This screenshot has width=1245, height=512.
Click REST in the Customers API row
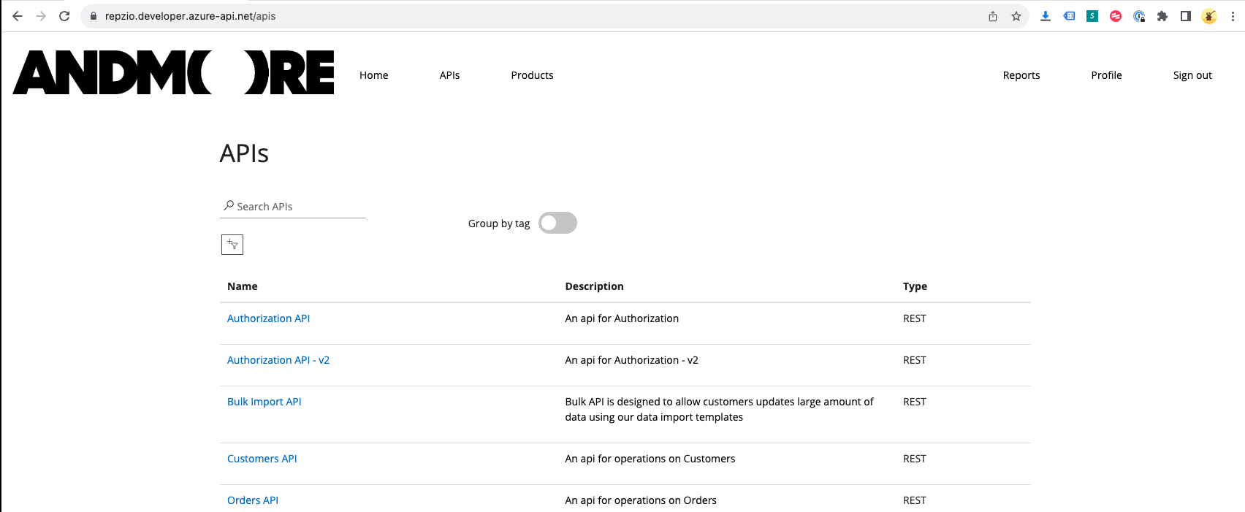[x=914, y=459]
